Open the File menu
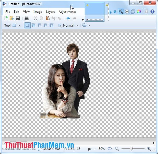 point(8,12)
